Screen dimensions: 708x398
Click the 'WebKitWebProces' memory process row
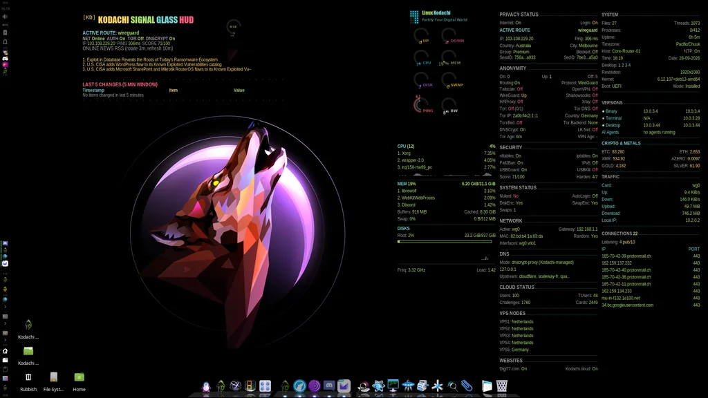point(446,198)
